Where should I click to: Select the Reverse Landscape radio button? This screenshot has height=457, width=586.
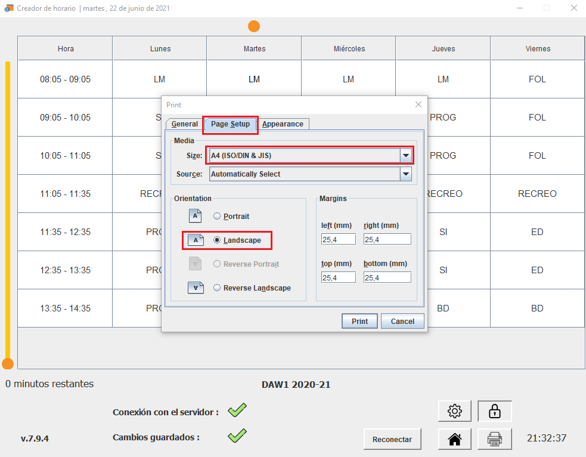point(217,288)
